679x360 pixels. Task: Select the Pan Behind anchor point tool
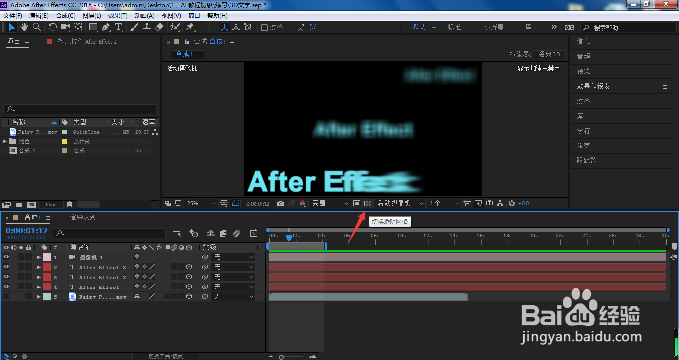tap(78, 27)
